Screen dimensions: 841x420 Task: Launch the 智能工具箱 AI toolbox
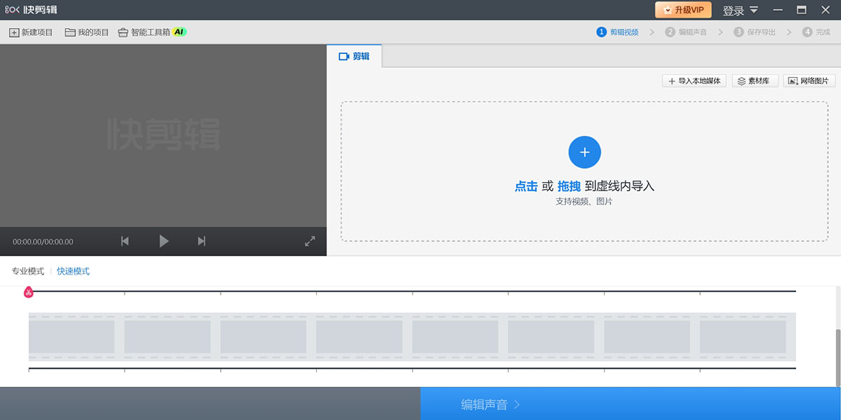[151, 32]
